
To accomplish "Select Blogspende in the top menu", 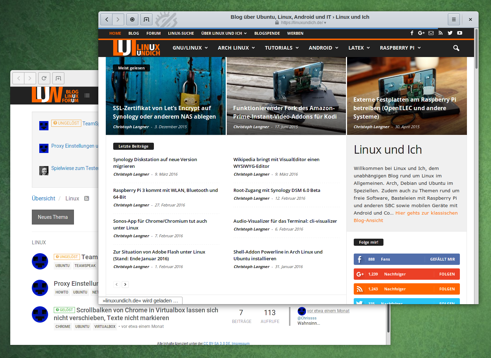I will click(267, 33).
